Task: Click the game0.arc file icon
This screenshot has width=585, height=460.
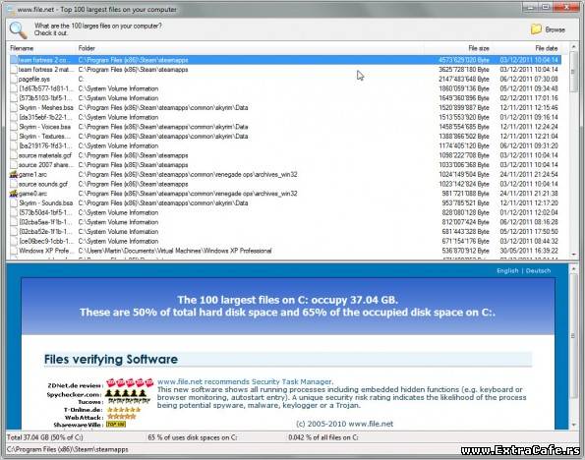Action: (x=14, y=194)
